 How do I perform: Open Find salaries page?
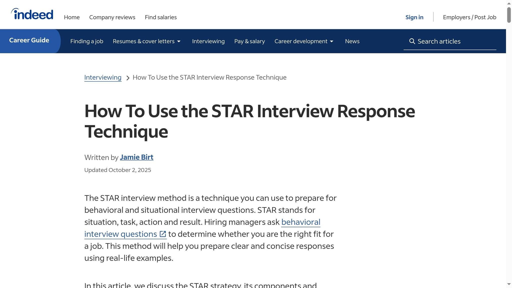[x=161, y=17]
